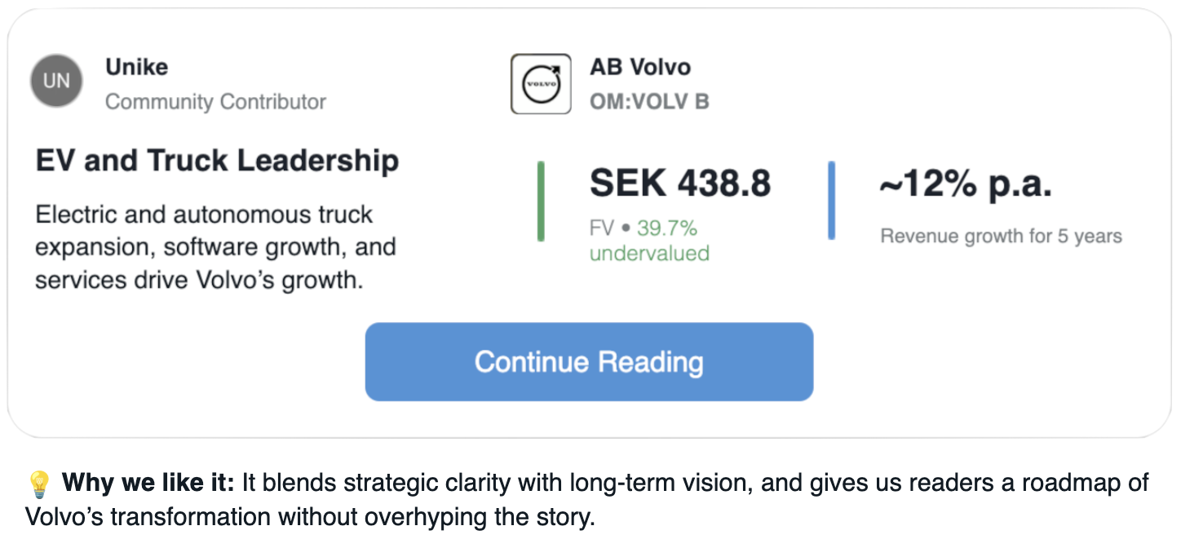The image size is (1181, 548).
Task: Open the AB Volvo company name
Action: (x=640, y=67)
